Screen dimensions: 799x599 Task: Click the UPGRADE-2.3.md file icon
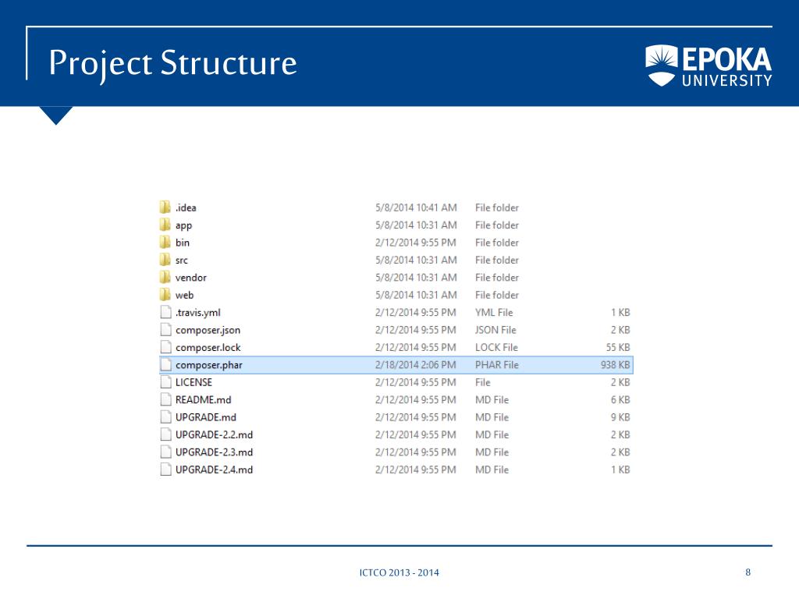pyautogui.click(x=165, y=452)
